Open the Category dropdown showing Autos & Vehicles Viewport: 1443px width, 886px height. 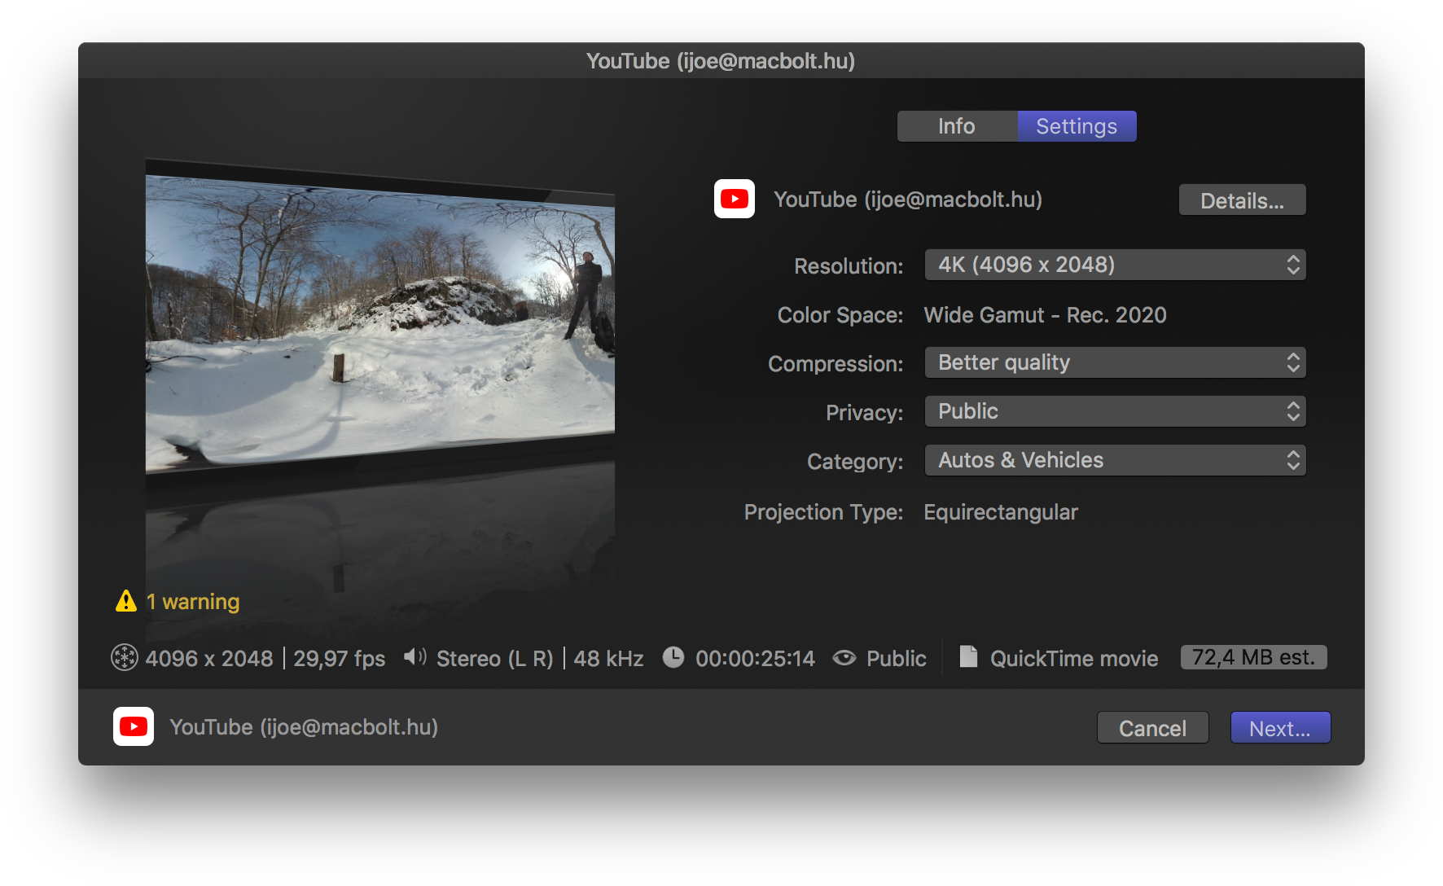click(1115, 460)
